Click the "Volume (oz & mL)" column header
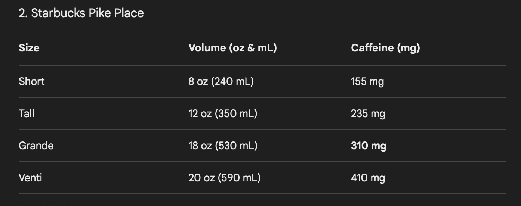 pyautogui.click(x=232, y=48)
